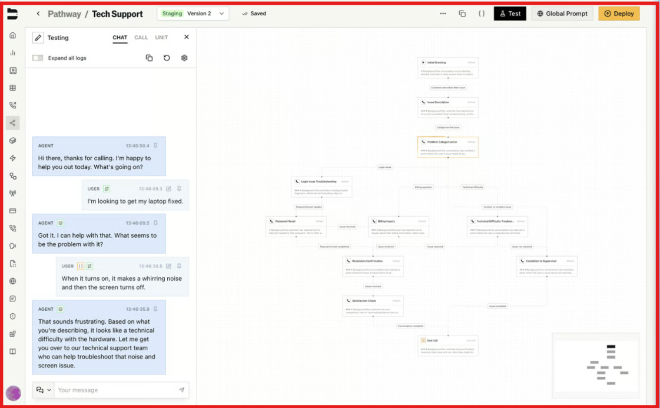Edit the user message sent at 13:46:09.3
Viewport: 660px width, 408px height.
(x=168, y=188)
